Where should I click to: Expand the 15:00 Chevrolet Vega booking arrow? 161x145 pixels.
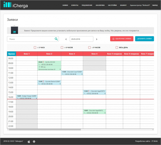[105, 93]
